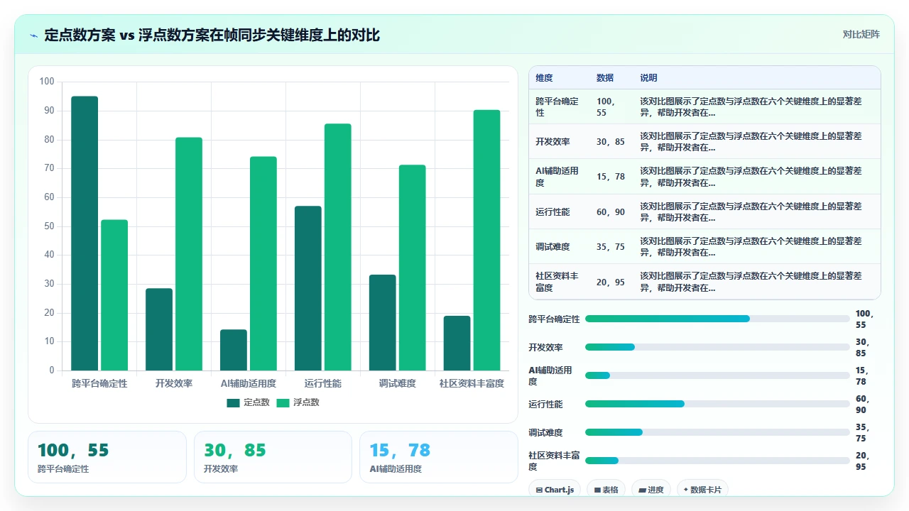Click the 浮点数 bar for 运行性能

pyautogui.click(x=338, y=247)
